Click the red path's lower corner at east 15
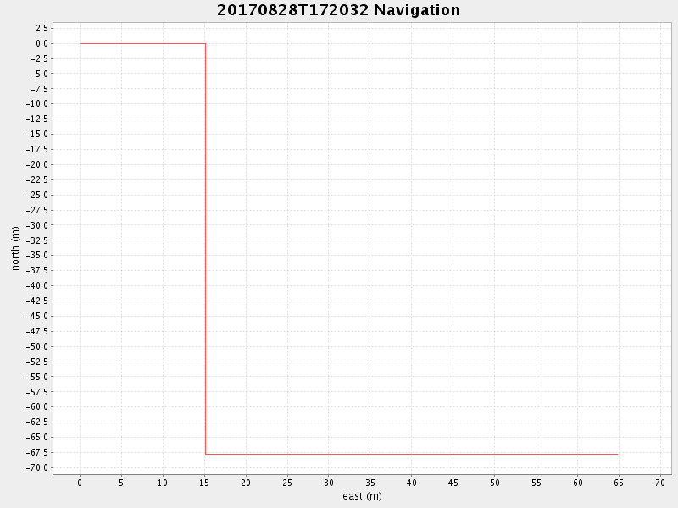Viewport: 678px width, 508px height. coord(205,455)
